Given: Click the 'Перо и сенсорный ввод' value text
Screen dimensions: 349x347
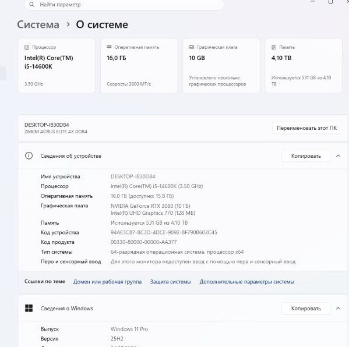Looking at the screenshot, I should click(x=203, y=261).
